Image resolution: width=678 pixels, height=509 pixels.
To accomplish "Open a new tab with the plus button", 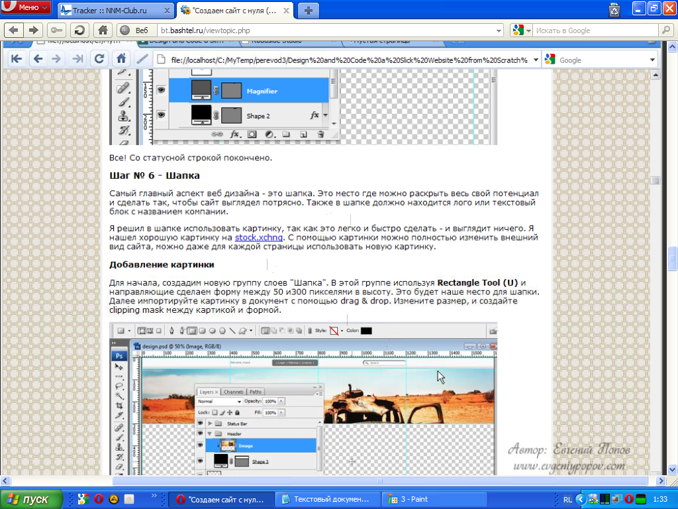I will pos(308,11).
